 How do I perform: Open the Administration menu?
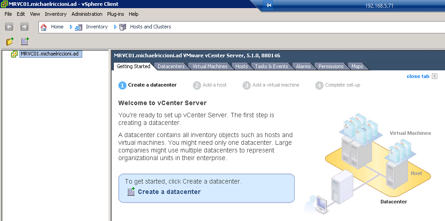point(87,14)
